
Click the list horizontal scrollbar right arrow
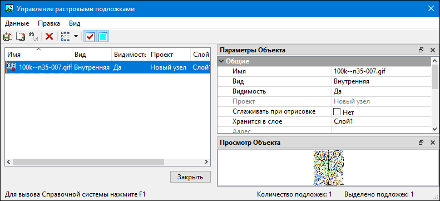pos(206,161)
